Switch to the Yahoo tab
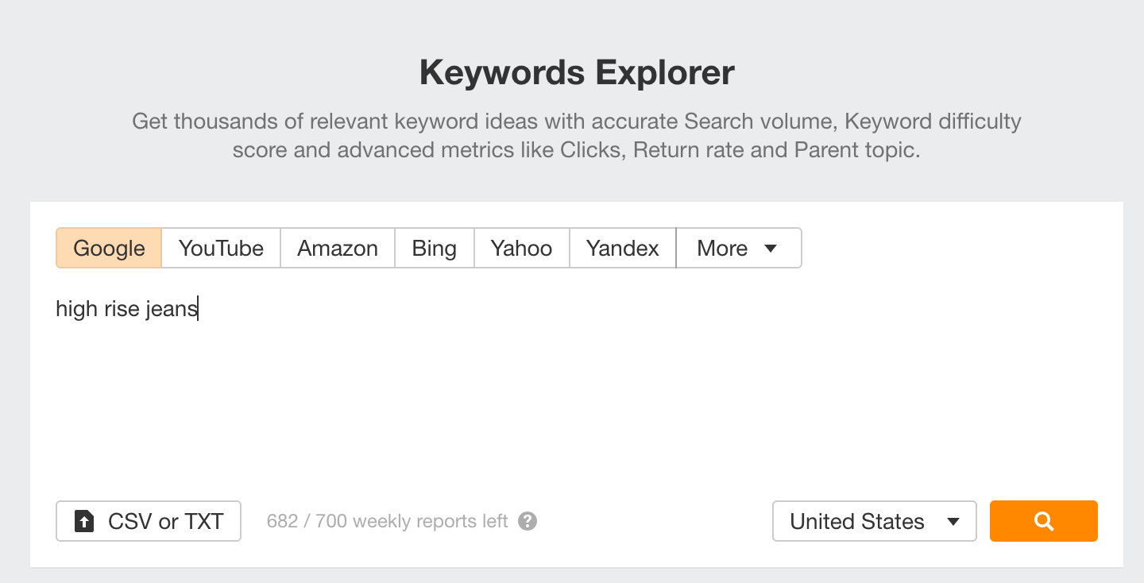 coord(521,249)
